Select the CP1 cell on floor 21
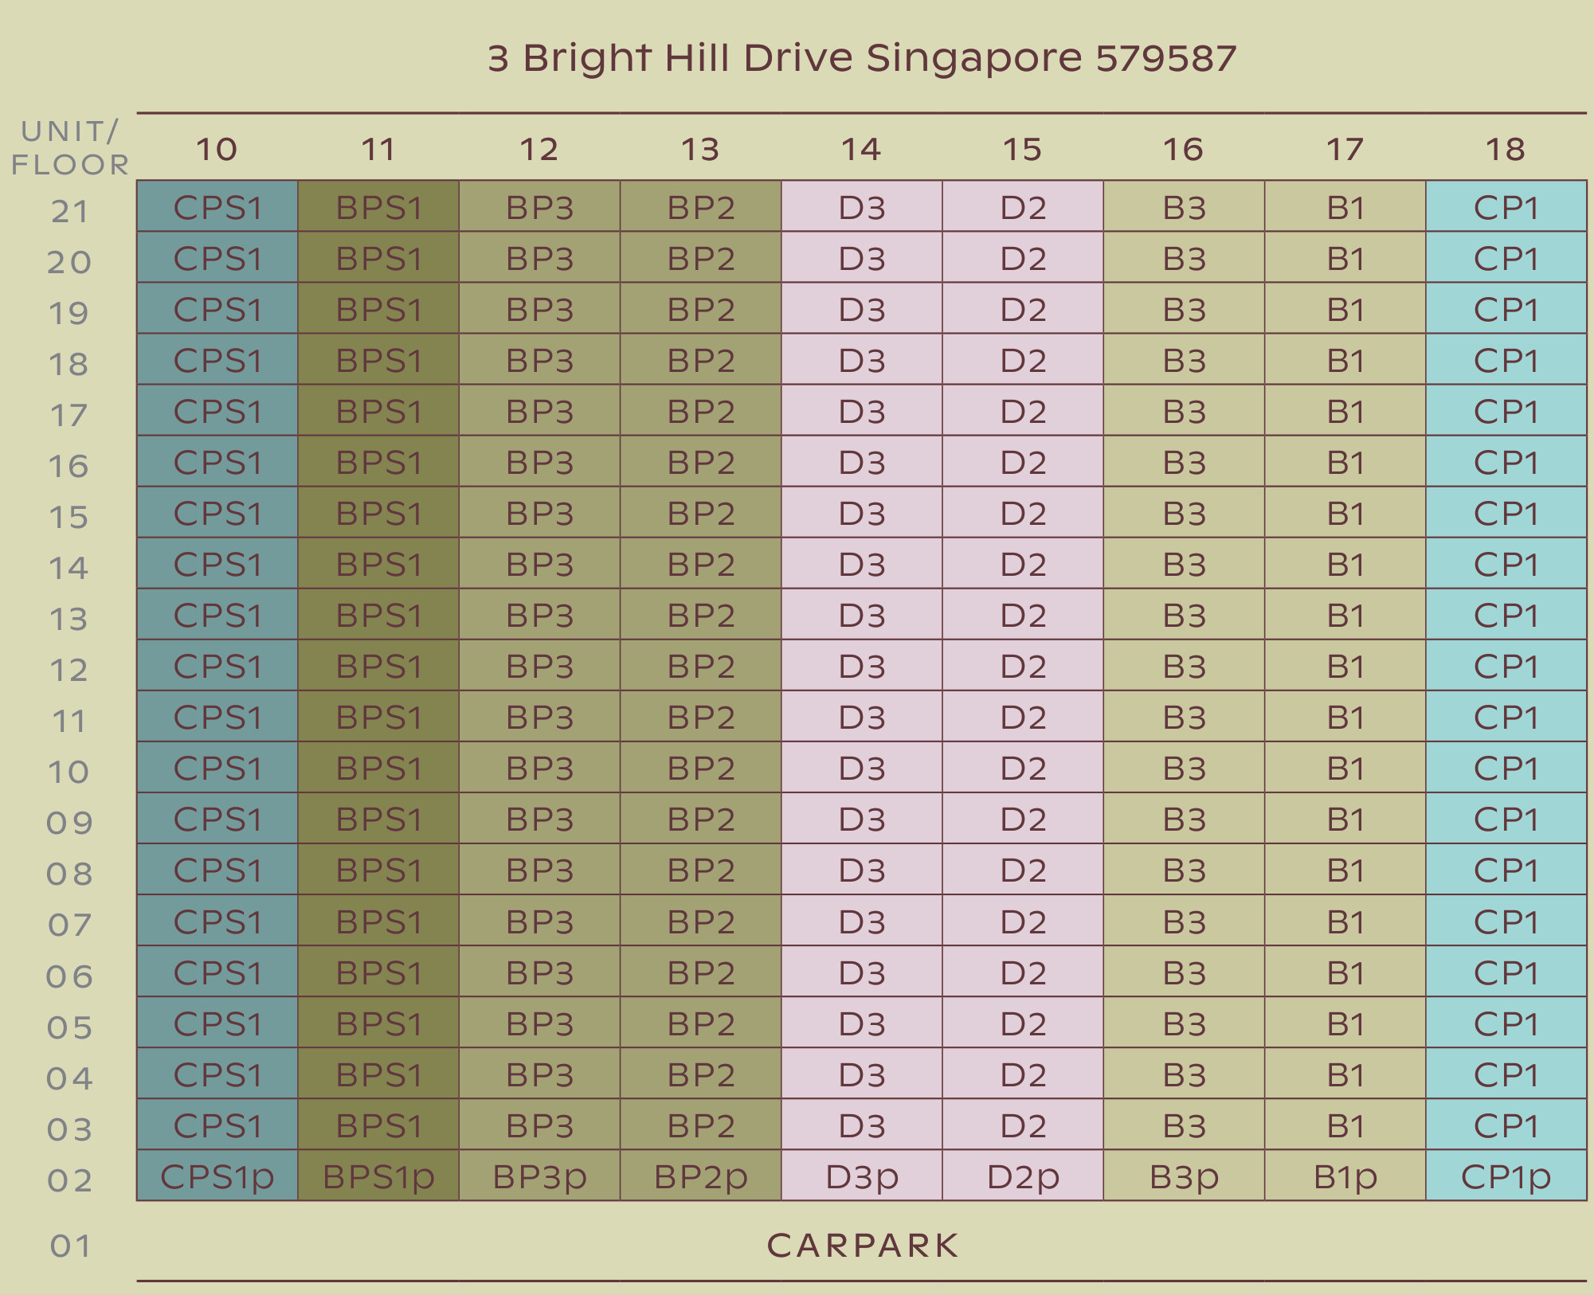The height and width of the screenshot is (1295, 1594). (x=1506, y=206)
